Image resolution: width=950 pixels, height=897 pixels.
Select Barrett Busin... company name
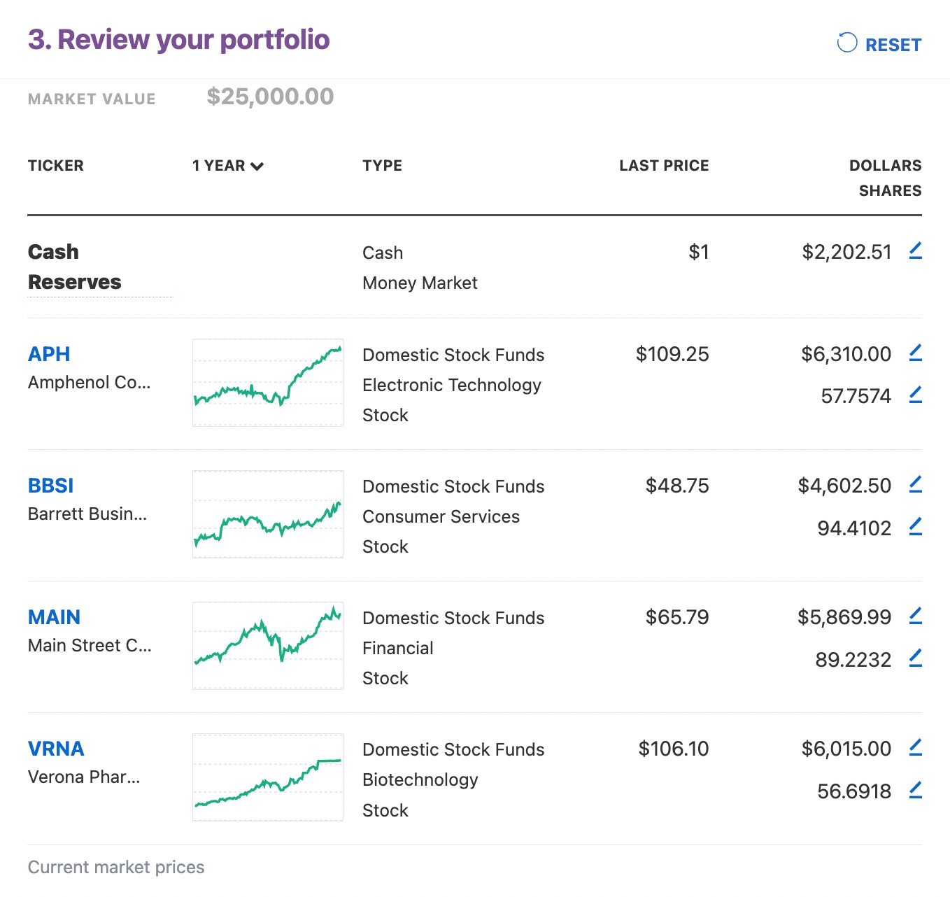click(x=87, y=514)
